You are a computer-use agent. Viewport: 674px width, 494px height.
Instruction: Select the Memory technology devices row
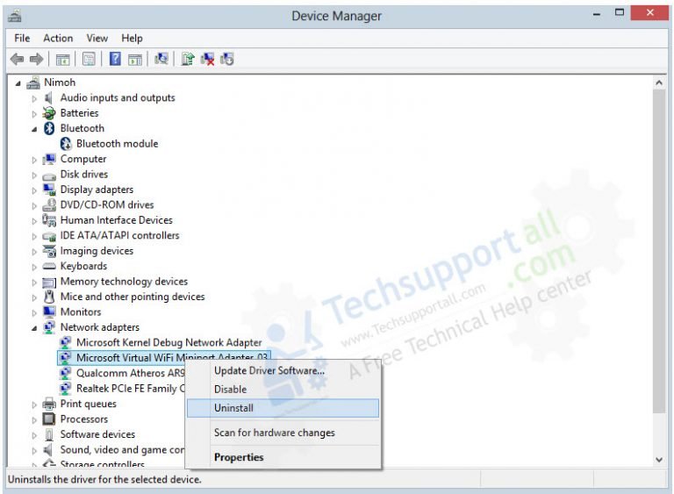coord(124,282)
